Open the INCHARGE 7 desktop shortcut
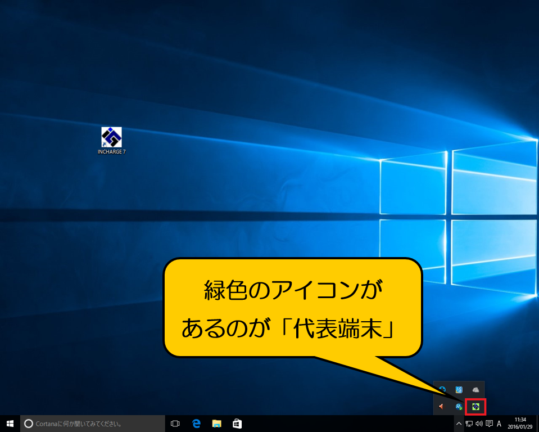 (x=111, y=141)
